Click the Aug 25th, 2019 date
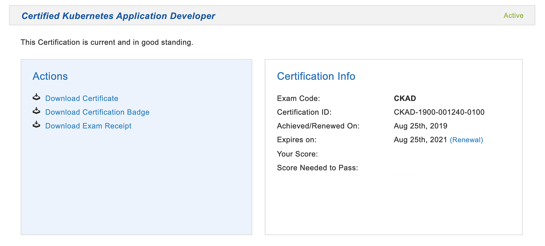Image resolution: width=545 pixels, height=246 pixels. [420, 126]
